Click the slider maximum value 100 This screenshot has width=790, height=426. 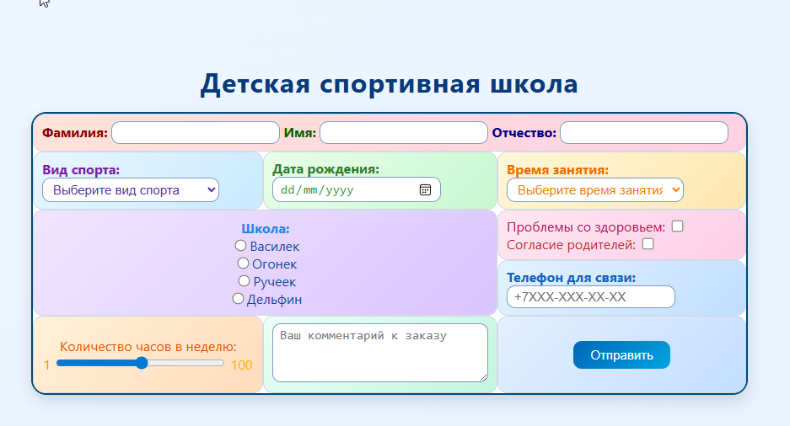click(241, 365)
